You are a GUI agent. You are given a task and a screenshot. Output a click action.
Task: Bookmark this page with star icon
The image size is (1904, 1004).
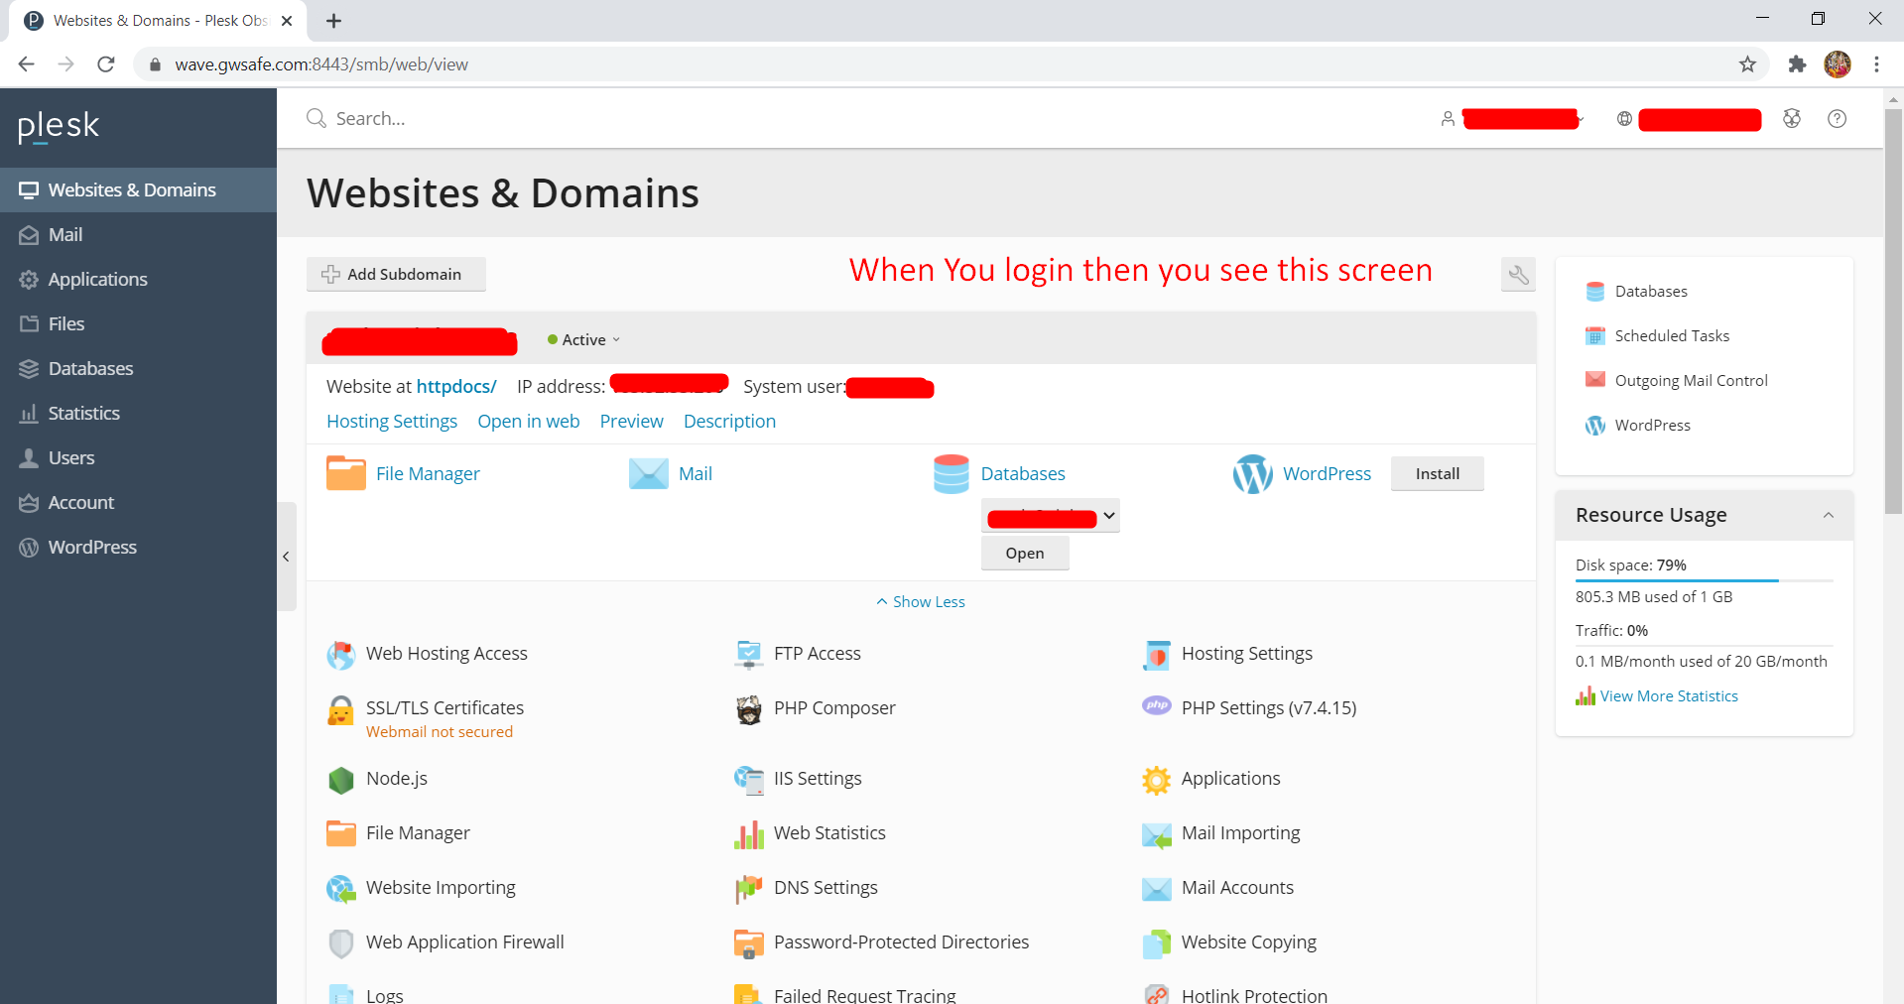coord(1747,64)
